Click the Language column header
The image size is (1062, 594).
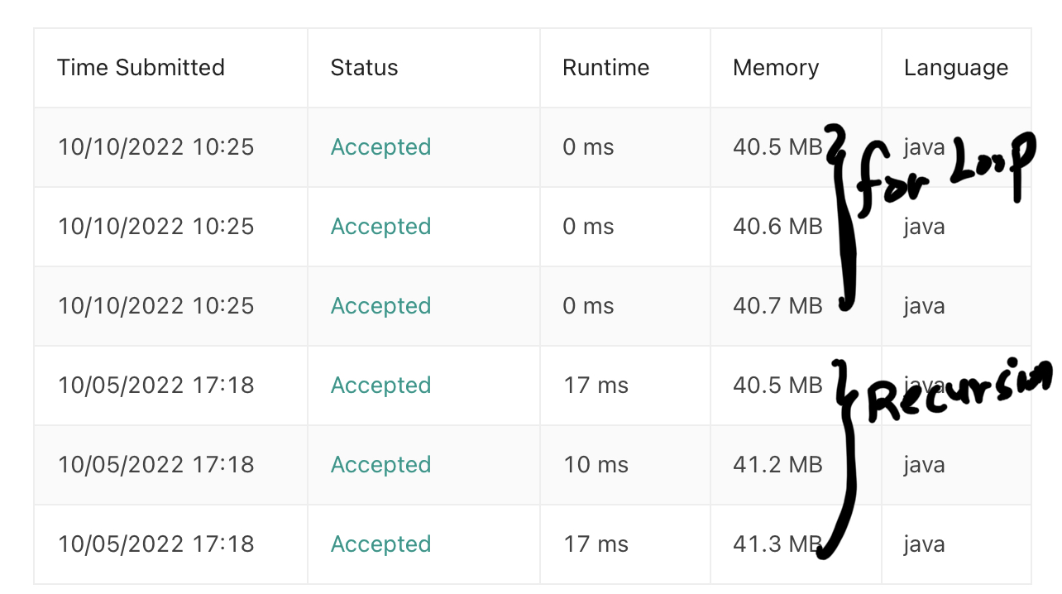(x=955, y=68)
